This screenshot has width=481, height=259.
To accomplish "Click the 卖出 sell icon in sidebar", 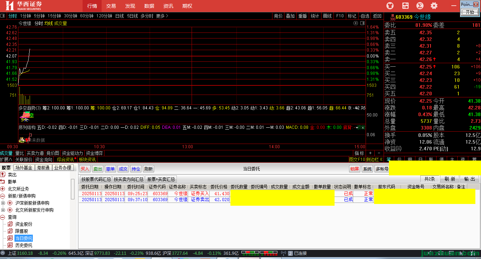I will point(3,175).
